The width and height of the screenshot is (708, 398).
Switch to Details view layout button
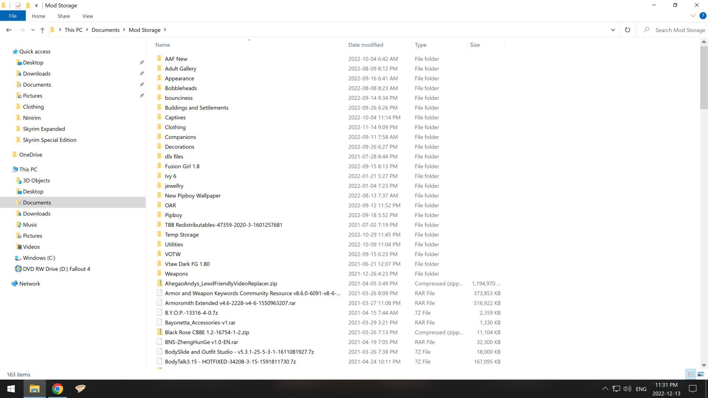[691, 374]
